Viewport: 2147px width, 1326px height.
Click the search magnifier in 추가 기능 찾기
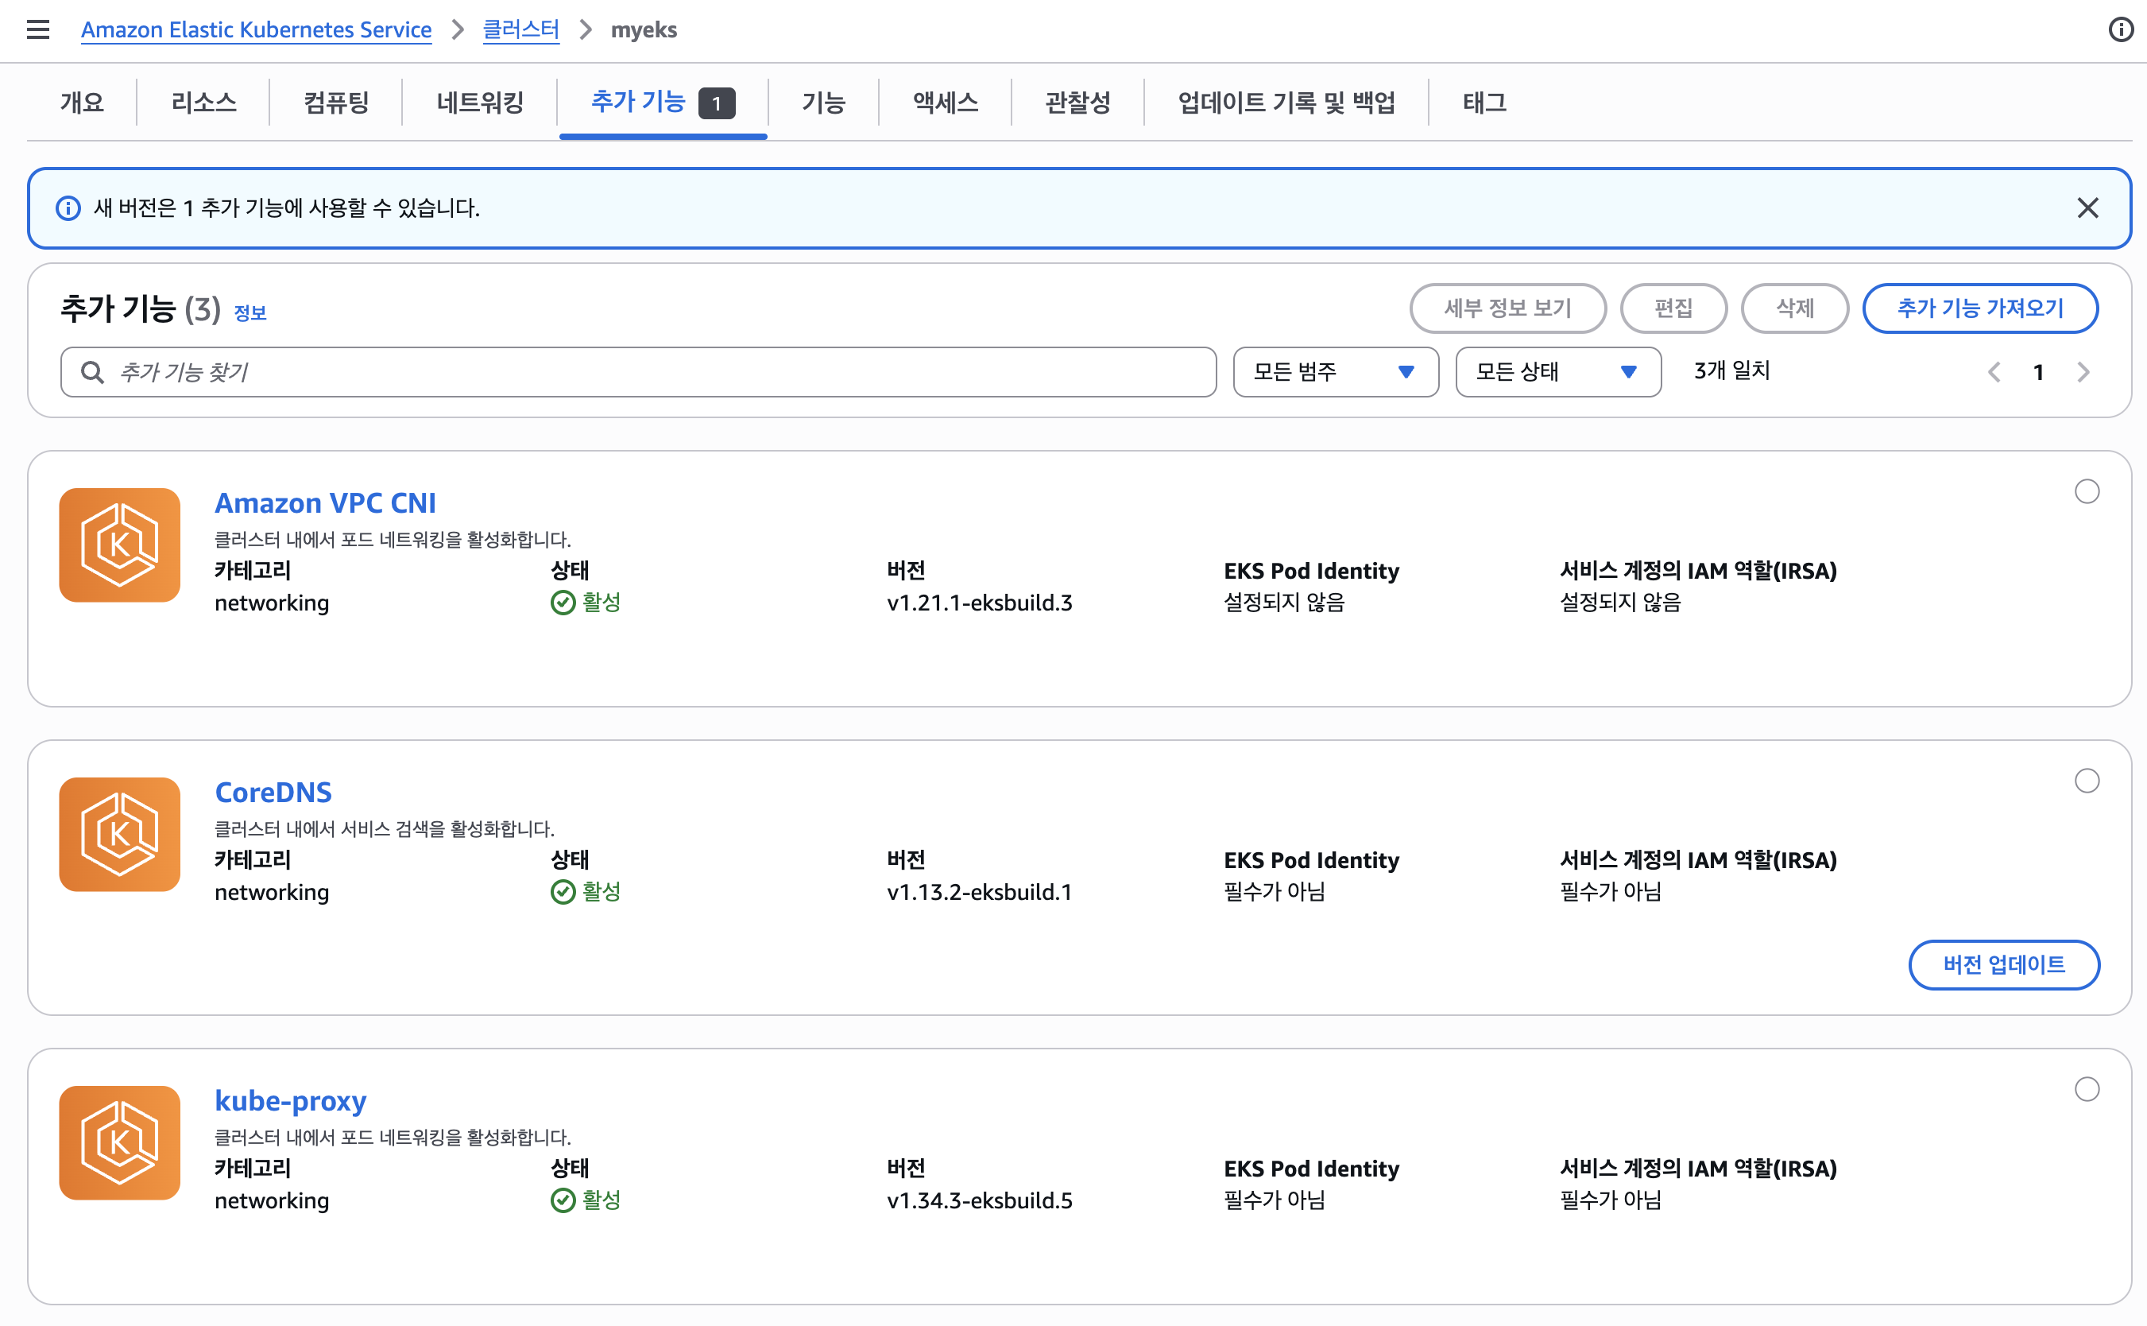point(92,372)
